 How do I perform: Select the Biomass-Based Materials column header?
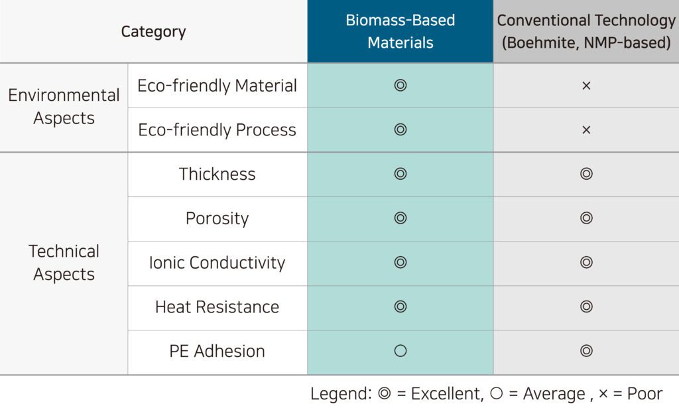pyautogui.click(x=401, y=31)
